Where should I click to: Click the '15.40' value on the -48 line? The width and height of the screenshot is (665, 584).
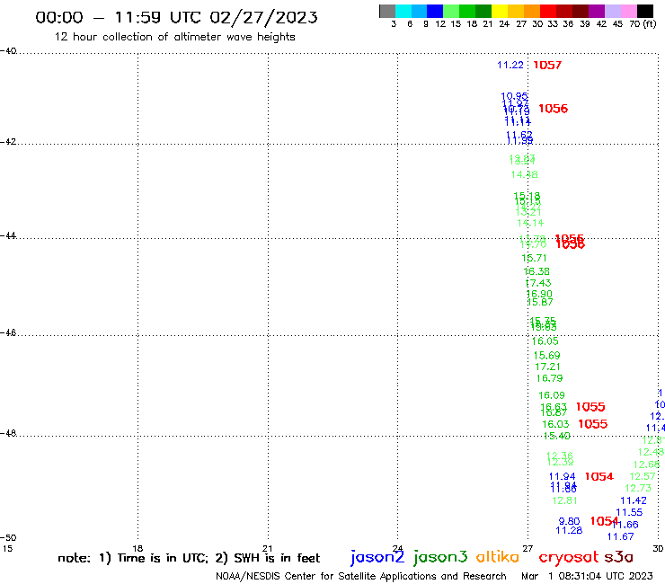pyautogui.click(x=557, y=436)
